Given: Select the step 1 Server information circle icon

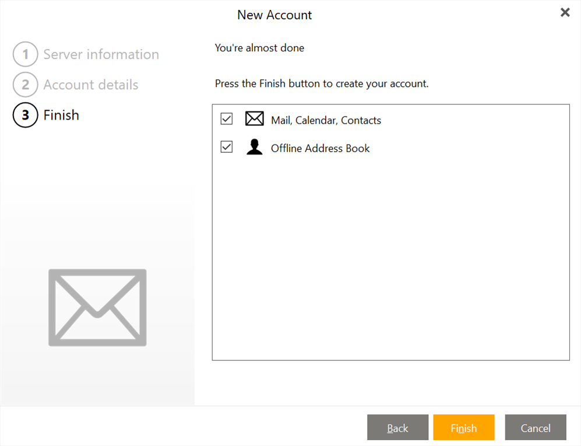Looking at the screenshot, I should [x=25, y=54].
